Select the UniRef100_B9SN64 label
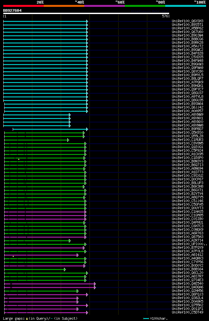 (x=187, y=104)
